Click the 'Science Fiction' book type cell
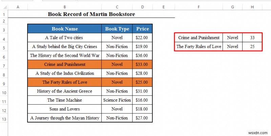 click(117, 100)
